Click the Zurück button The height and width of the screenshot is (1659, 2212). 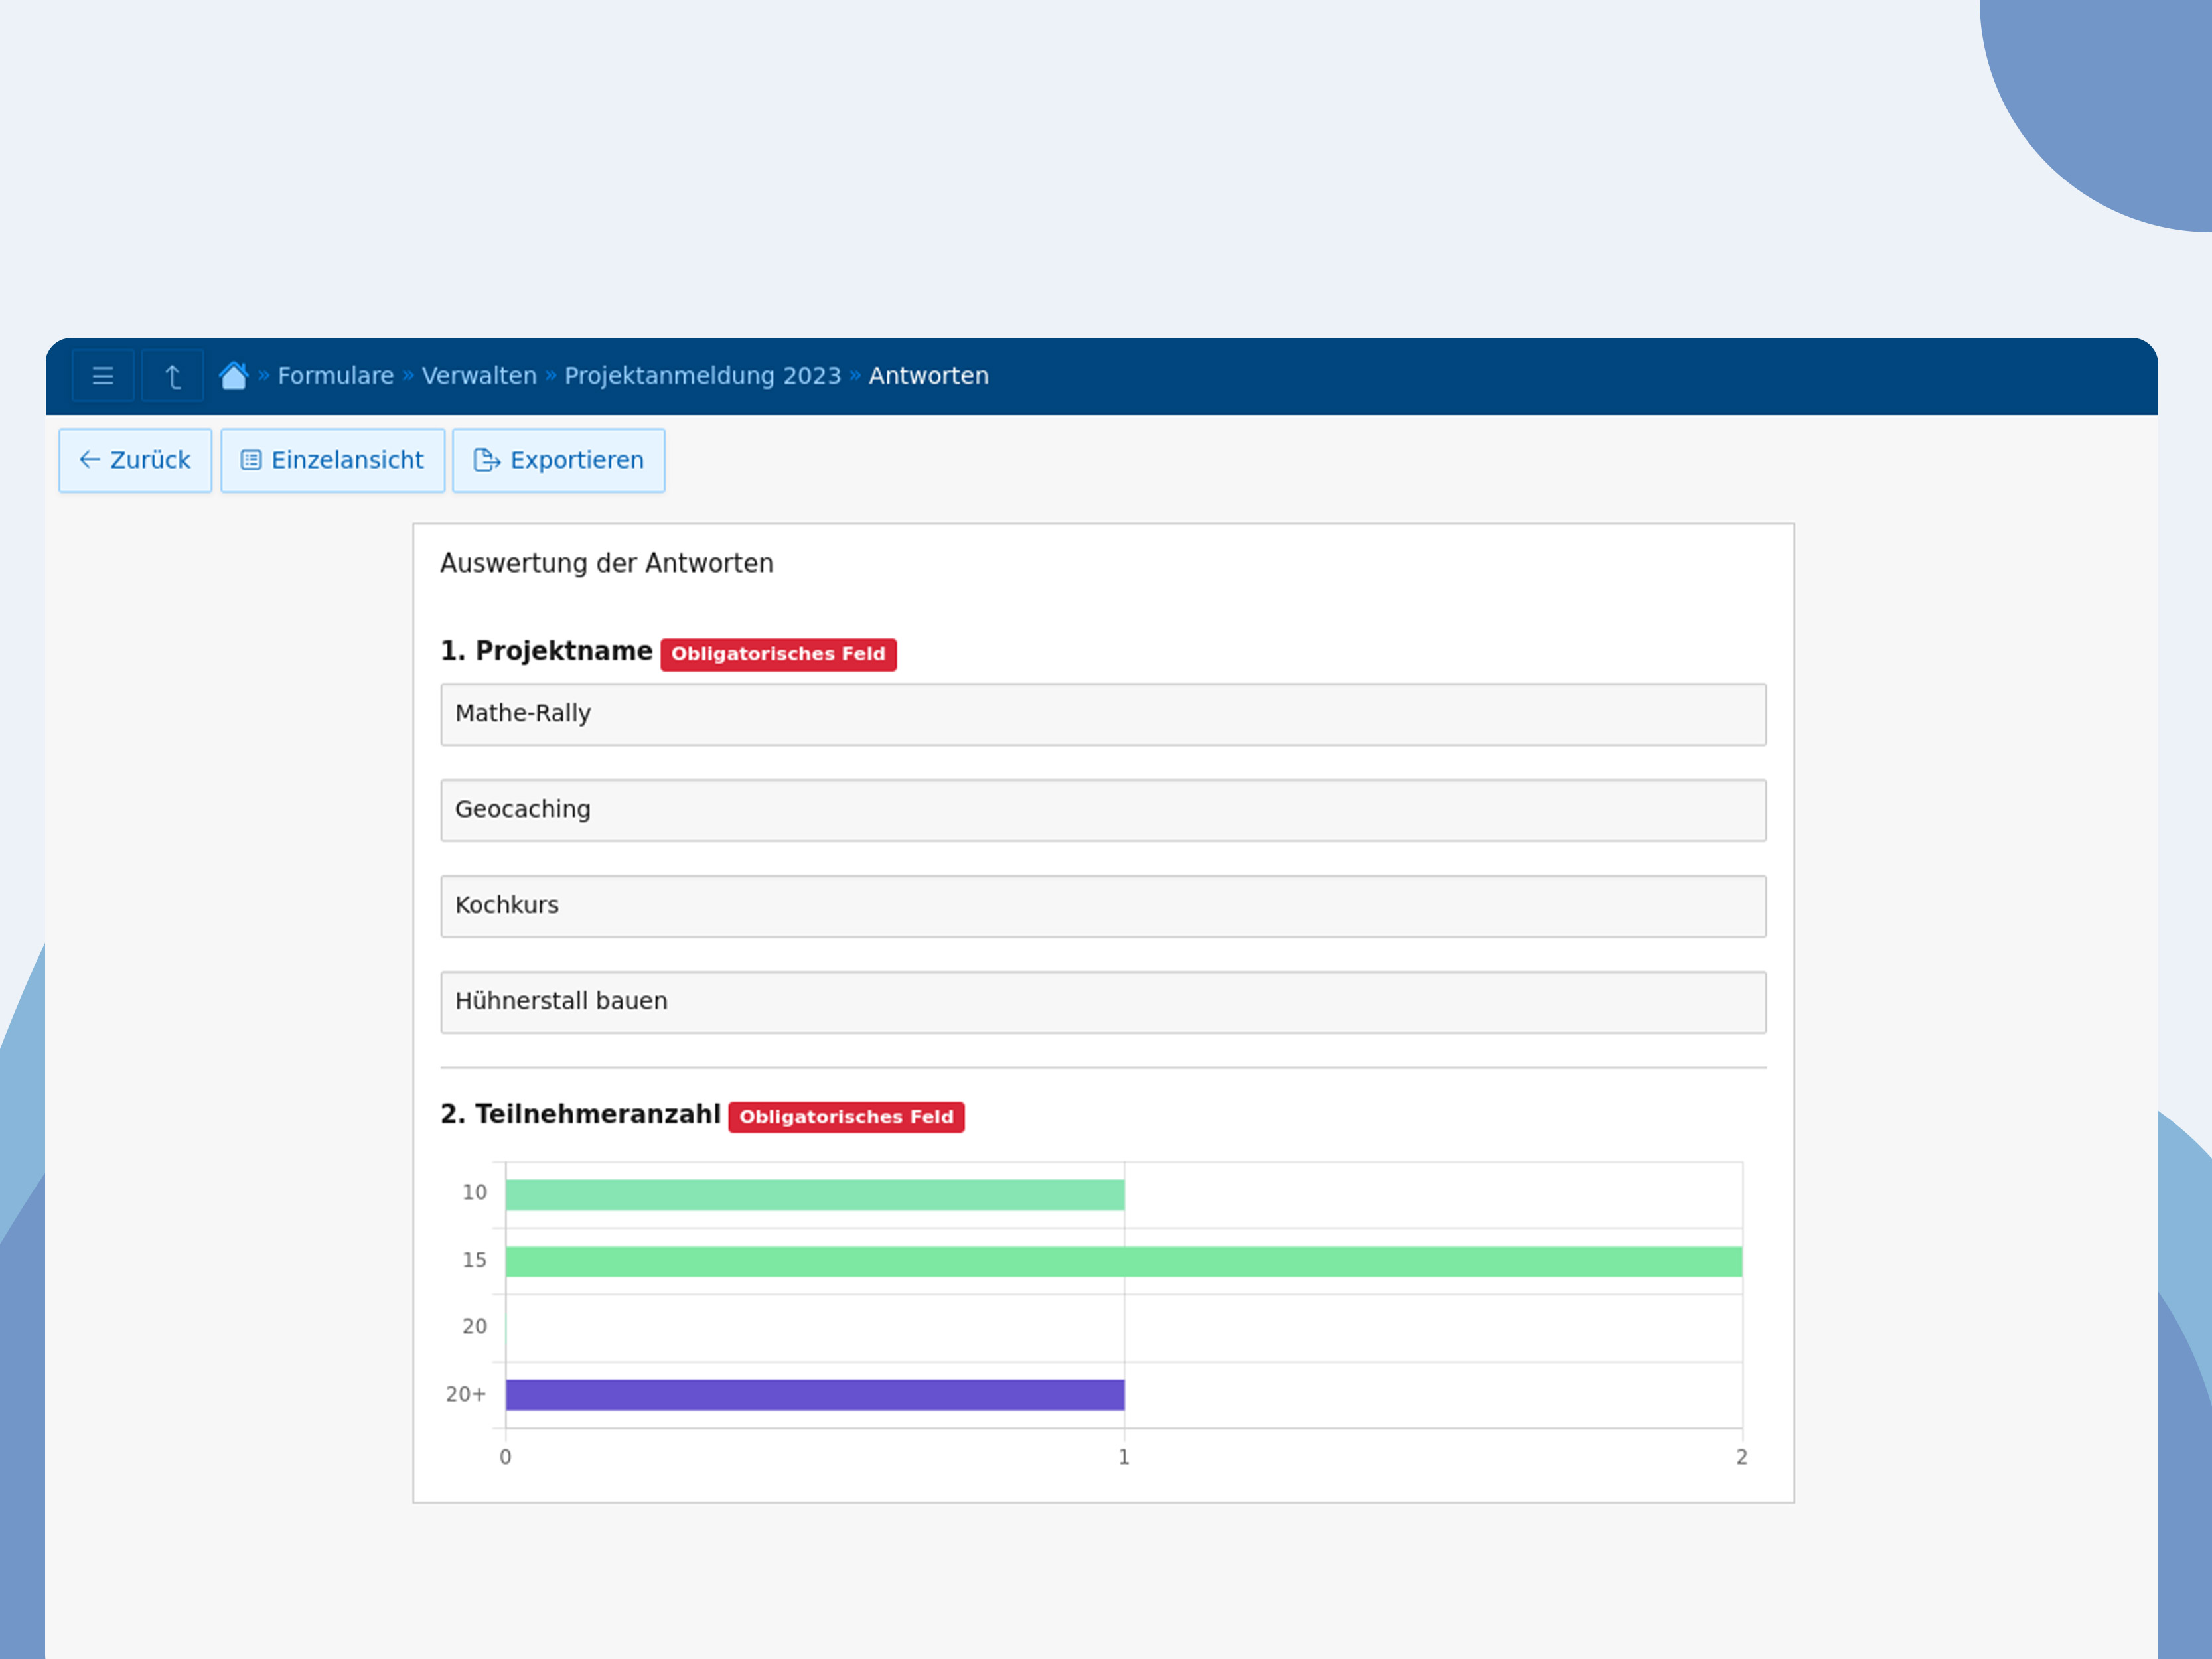coord(135,460)
